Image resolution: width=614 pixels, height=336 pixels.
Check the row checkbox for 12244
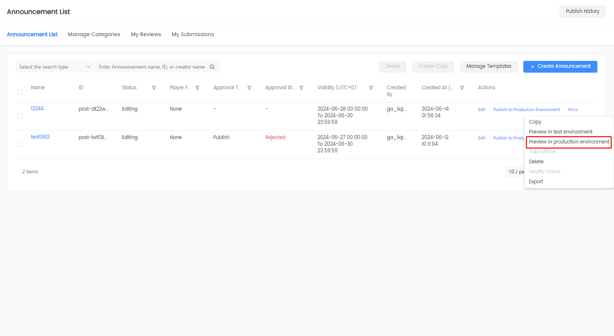coord(20,116)
